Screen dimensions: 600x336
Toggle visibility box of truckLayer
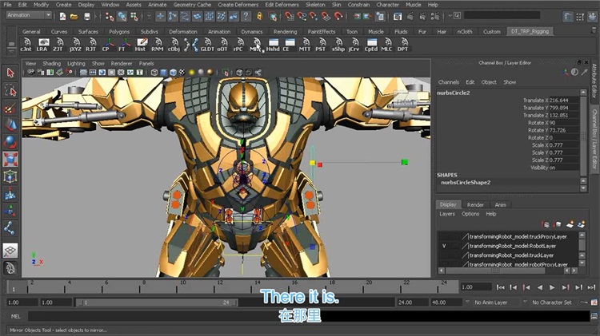(444, 255)
